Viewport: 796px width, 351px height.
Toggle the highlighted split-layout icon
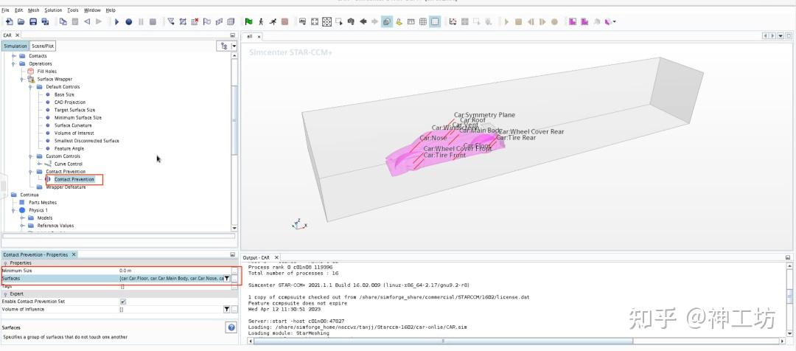[435, 21]
